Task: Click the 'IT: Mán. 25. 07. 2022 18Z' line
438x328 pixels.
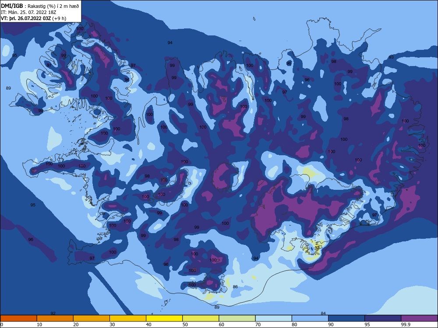Action: (x=29, y=12)
